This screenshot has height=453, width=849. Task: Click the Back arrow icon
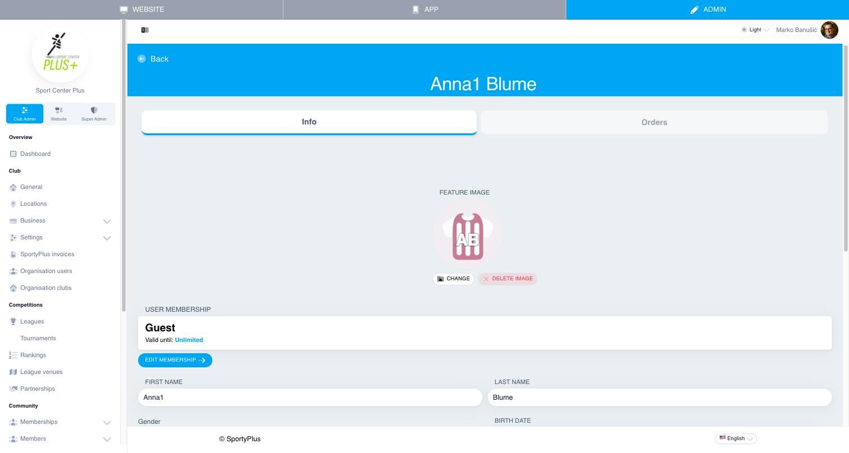141,59
